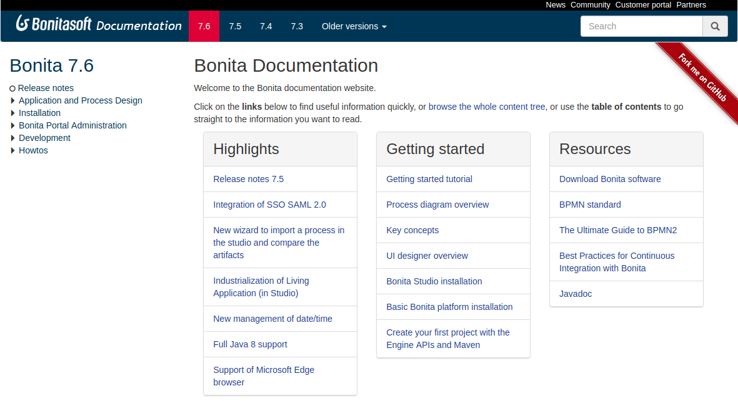Open Installation in the sidebar tree

click(39, 113)
